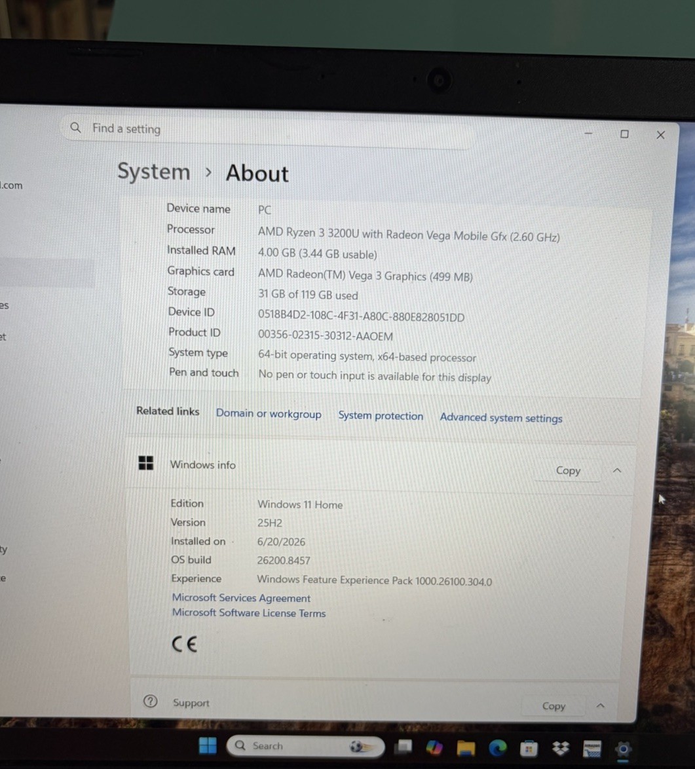Click the taskbar Search box
Screen dimensions: 695x769
click(x=305, y=746)
